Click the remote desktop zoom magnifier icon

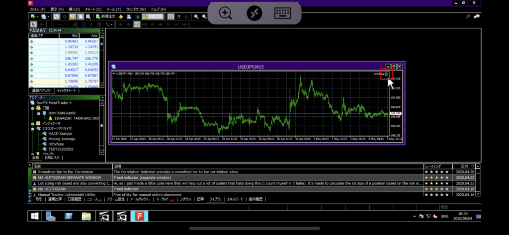coord(226,13)
